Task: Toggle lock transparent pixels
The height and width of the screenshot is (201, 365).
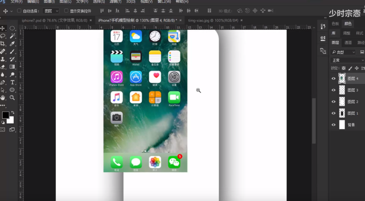Action: click(x=344, y=68)
